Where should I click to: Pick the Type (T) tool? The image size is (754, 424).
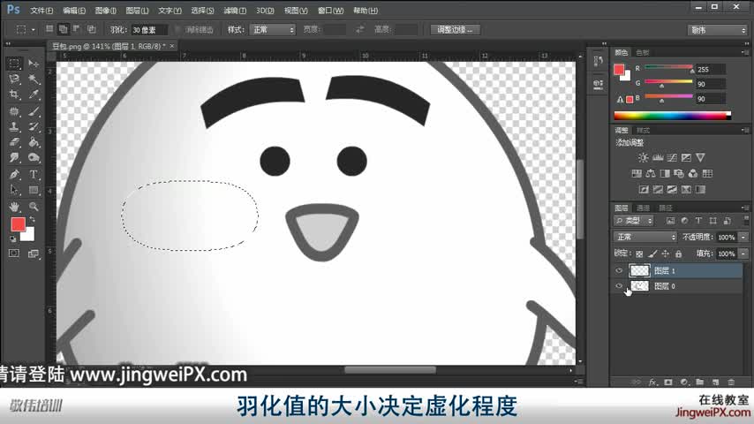(x=34, y=174)
